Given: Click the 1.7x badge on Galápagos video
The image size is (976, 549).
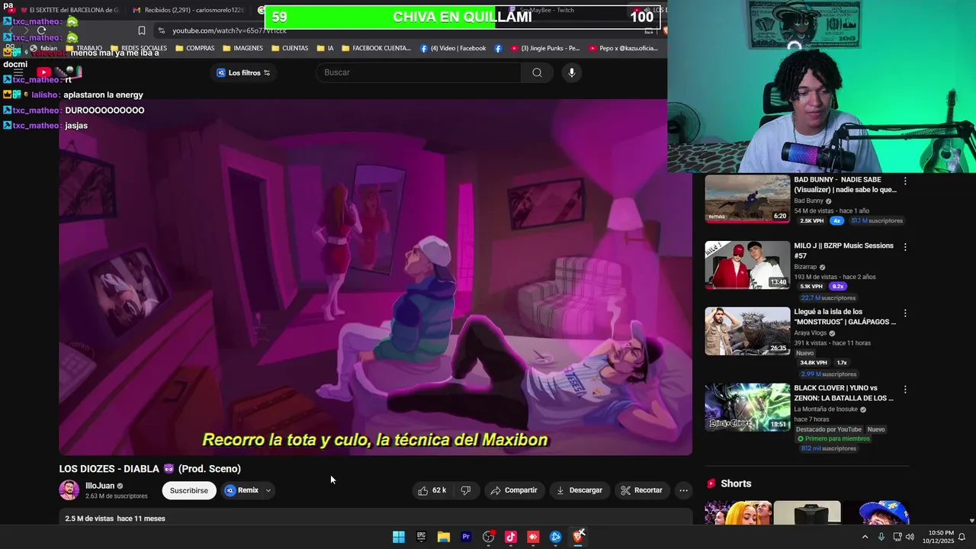Looking at the screenshot, I should coord(842,363).
